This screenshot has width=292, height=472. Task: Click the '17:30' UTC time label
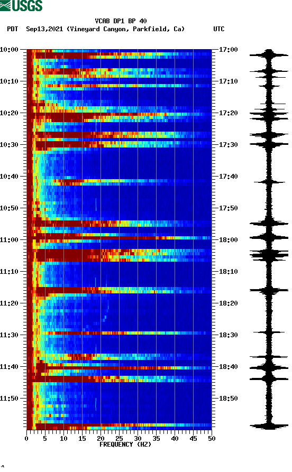(x=228, y=144)
